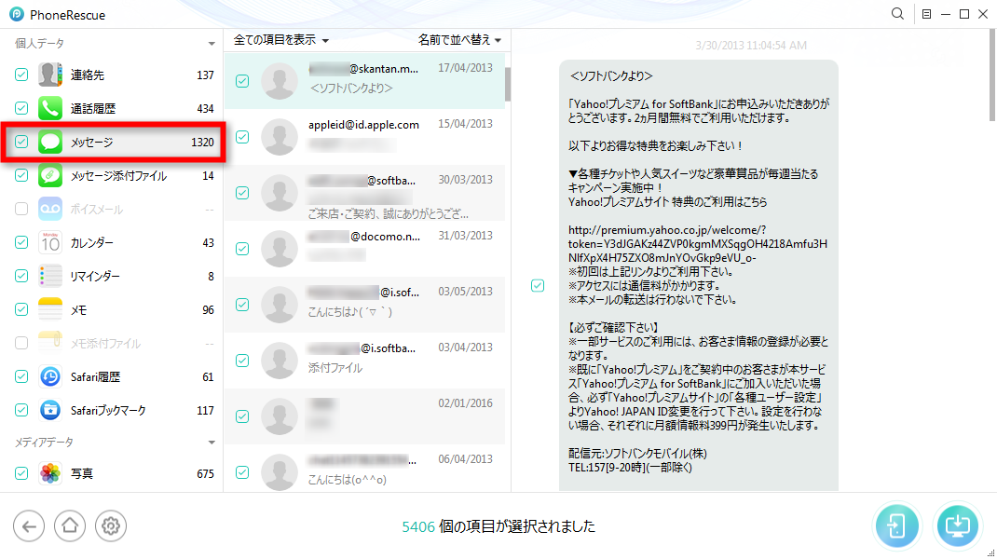Toggle the Reminders (リマインダー) checkbox
The height and width of the screenshot is (559, 997).
tap(21, 276)
